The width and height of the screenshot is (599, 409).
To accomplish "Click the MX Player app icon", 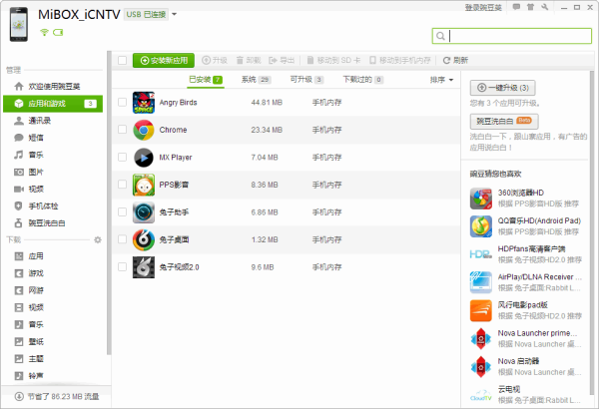I will (144, 158).
